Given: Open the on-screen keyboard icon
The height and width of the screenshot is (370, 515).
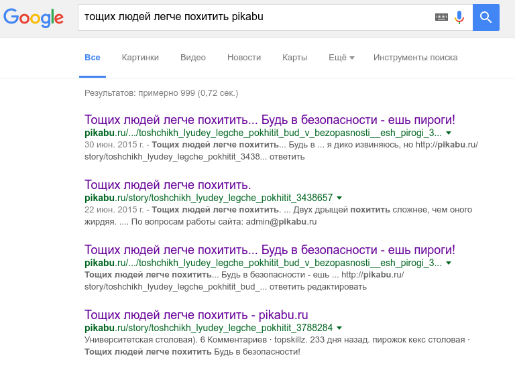Looking at the screenshot, I should tap(441, 17).
